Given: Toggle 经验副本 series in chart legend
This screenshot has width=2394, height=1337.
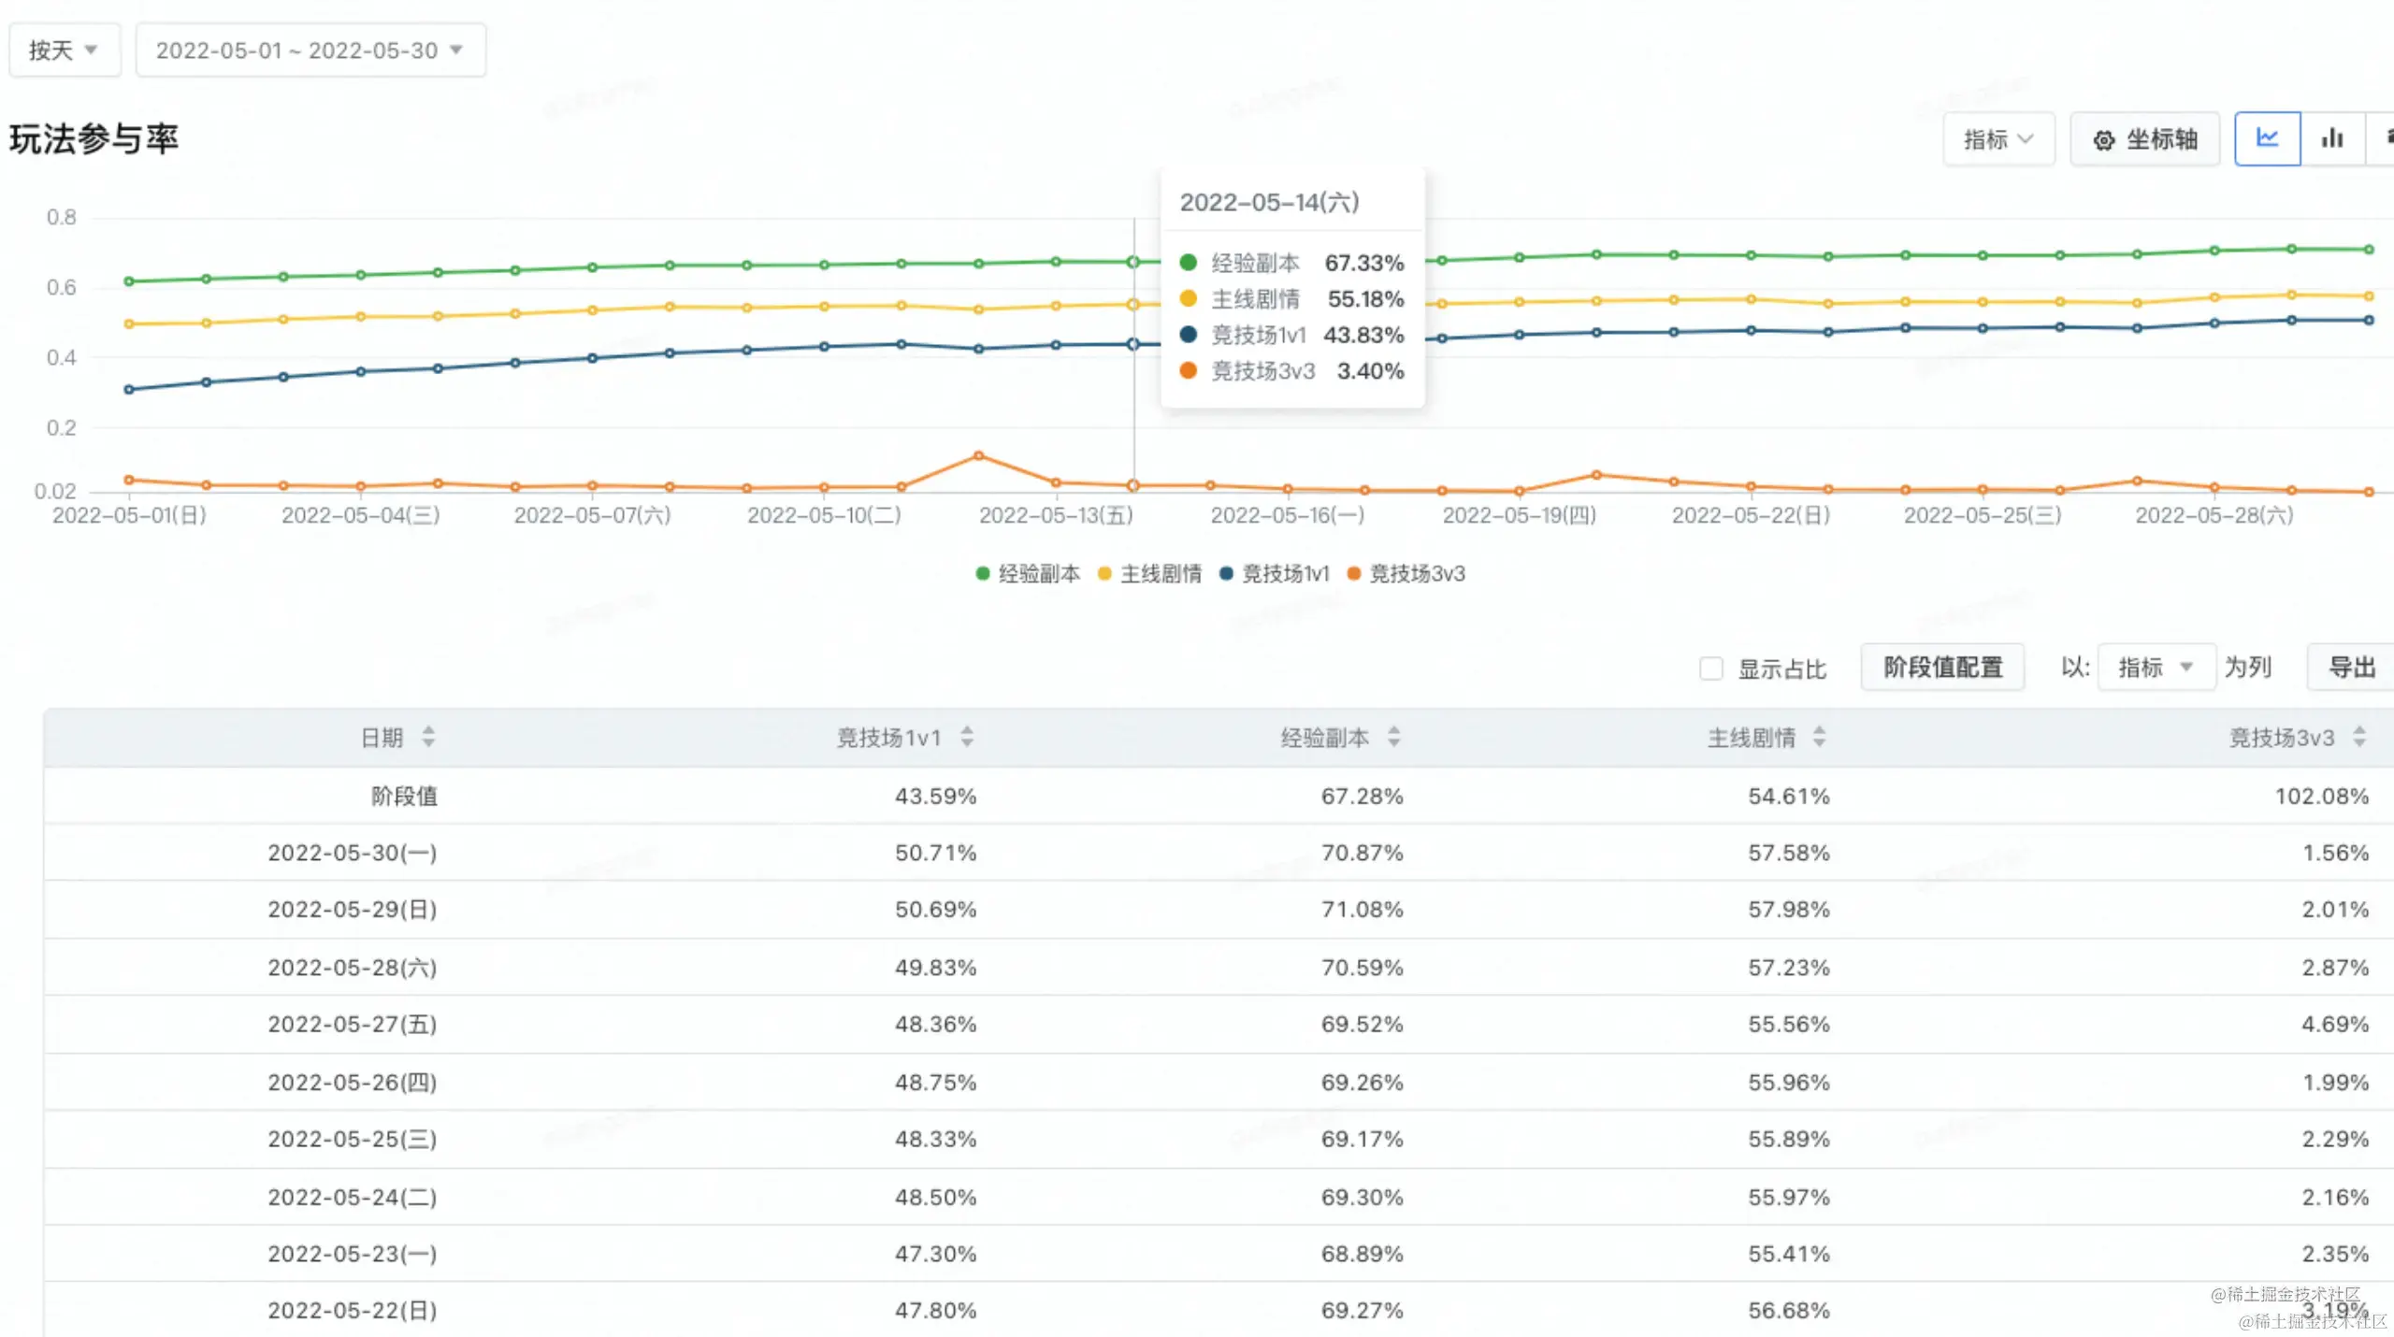Looking at the screenshot, I should pos(1029,573).
